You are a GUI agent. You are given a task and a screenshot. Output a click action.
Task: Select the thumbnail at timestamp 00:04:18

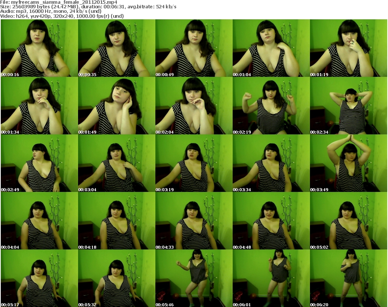pyautogui.click(x=117, y=221)
